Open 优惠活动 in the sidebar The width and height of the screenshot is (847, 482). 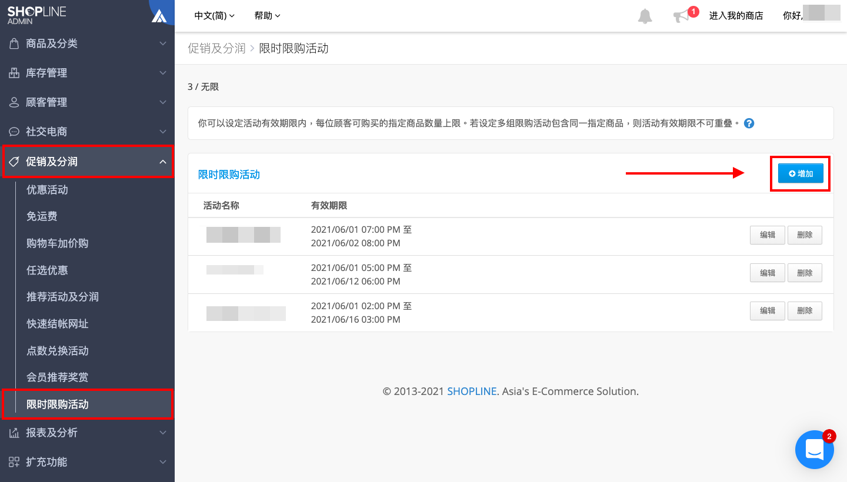[47, 190]
